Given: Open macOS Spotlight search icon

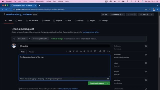Looking at the screenshot, I should point(135,1).
